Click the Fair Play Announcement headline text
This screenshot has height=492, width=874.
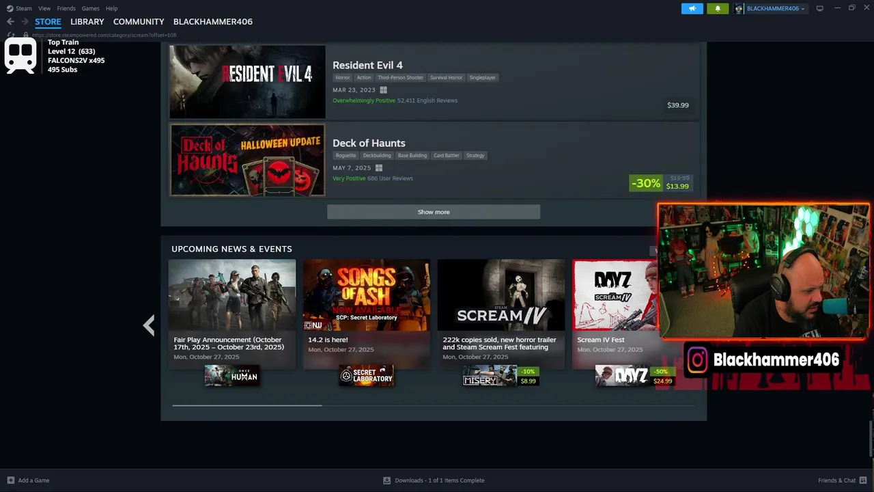[229, 343]
